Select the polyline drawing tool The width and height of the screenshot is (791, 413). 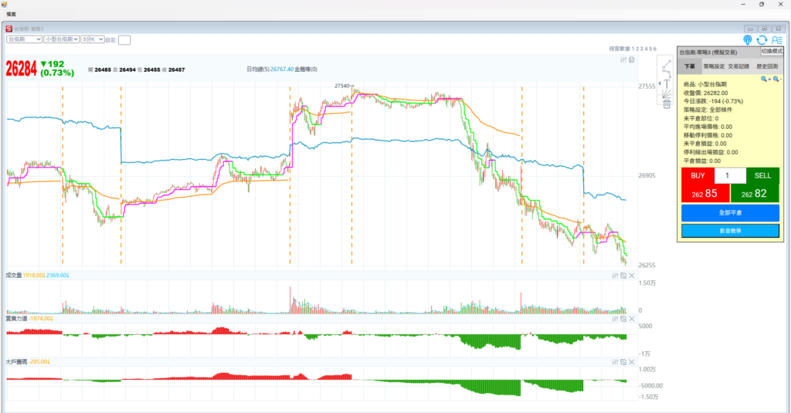pyautogui.click(x=667, y=73)
